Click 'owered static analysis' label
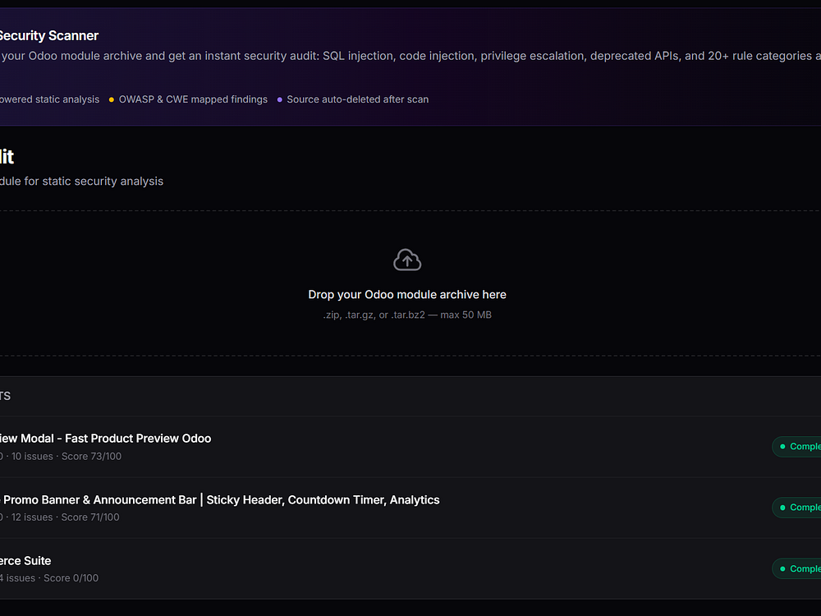 [x=49, y=99]
